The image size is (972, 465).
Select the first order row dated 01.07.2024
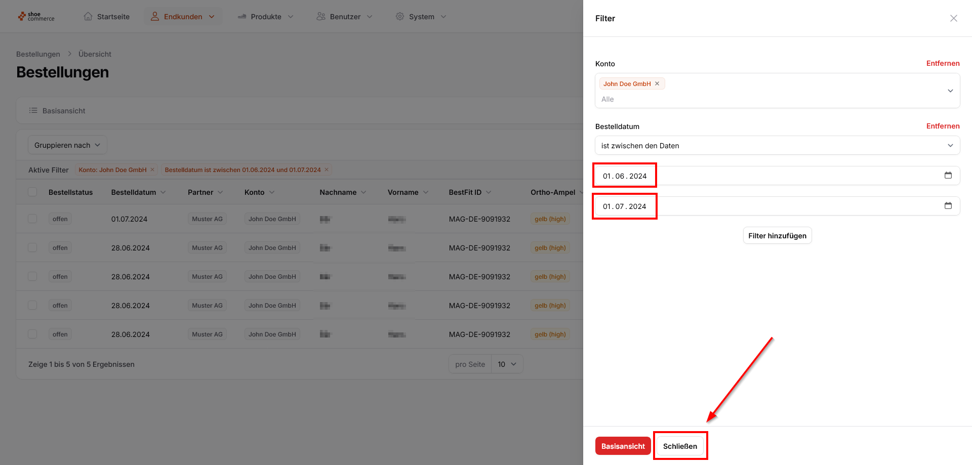coord(32,219)
